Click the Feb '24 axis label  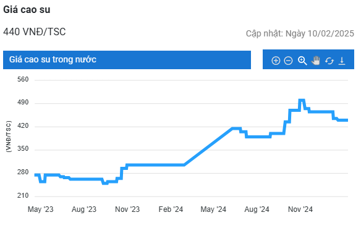point(171,209)
